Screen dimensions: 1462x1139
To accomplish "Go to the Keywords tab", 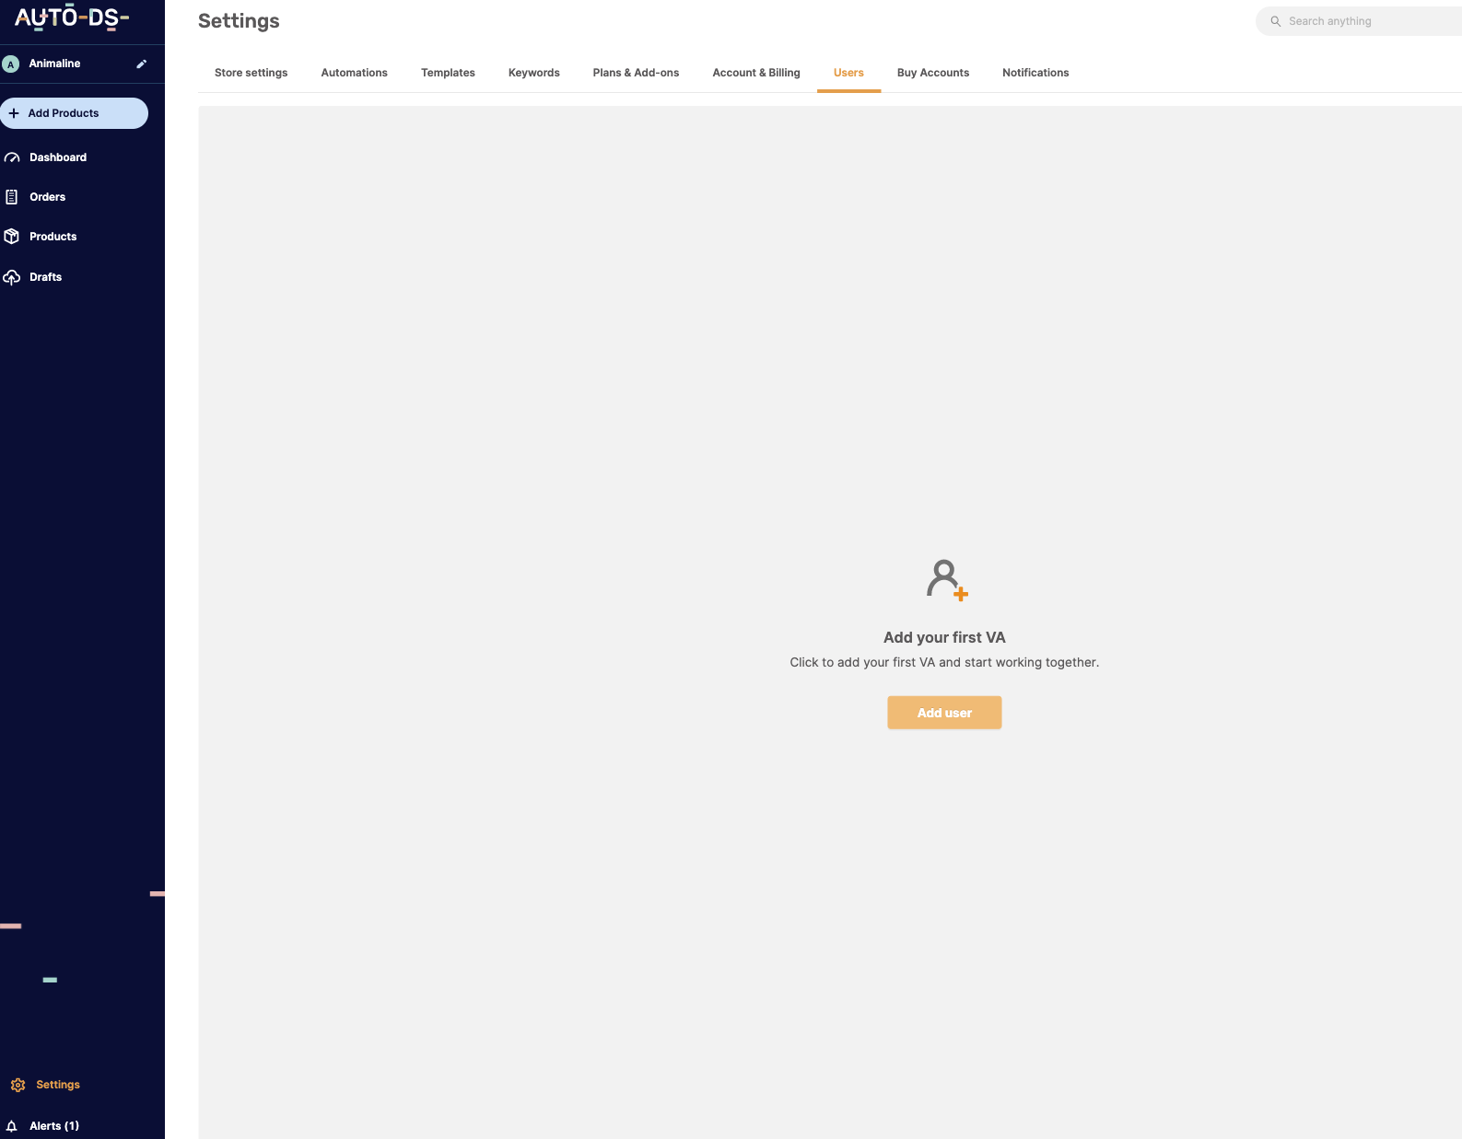I will pos(534,73).
